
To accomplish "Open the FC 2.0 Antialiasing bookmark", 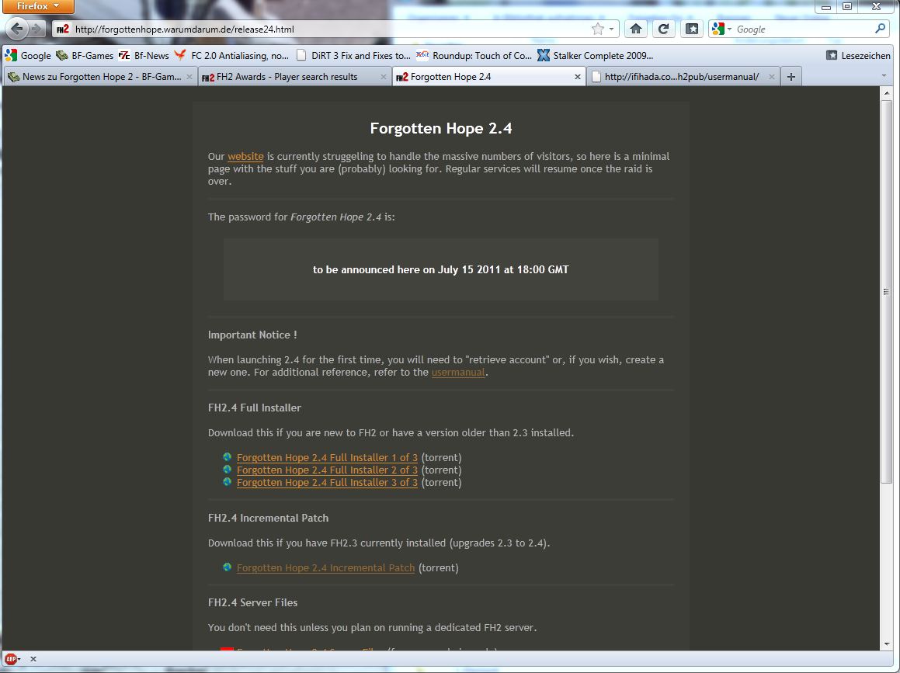I will point(232,56).
